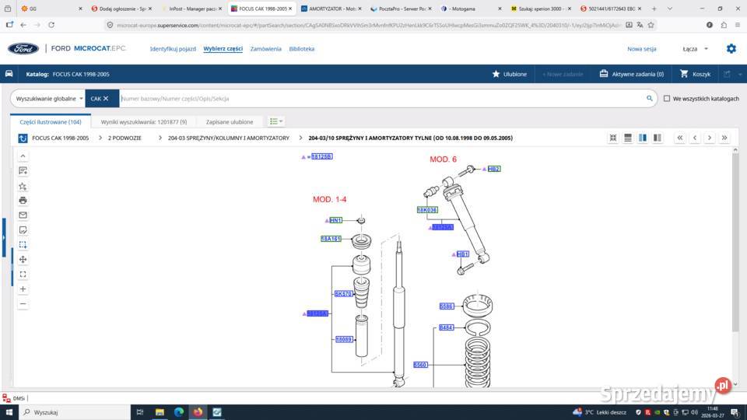The image size is (747, 420).
Task: Open settings gear icon
Action: tap(731, 48)
